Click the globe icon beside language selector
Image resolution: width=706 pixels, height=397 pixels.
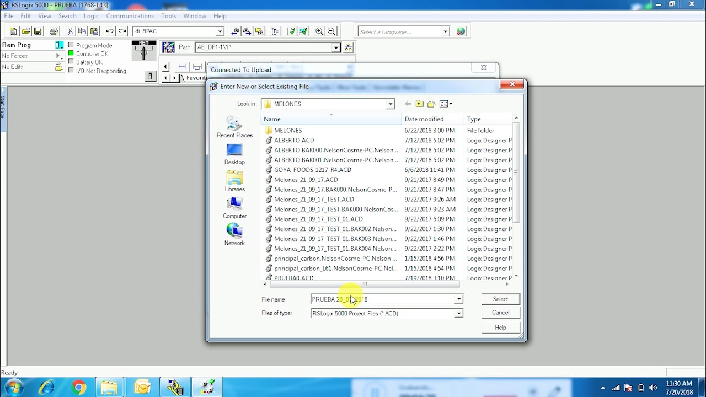tap(461, 31)
